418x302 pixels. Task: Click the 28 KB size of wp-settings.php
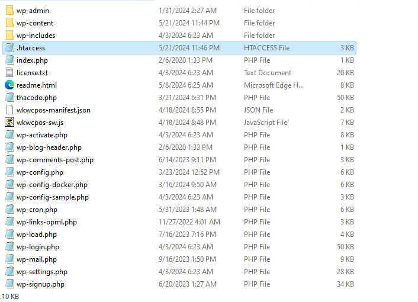(x=345, y=272)
